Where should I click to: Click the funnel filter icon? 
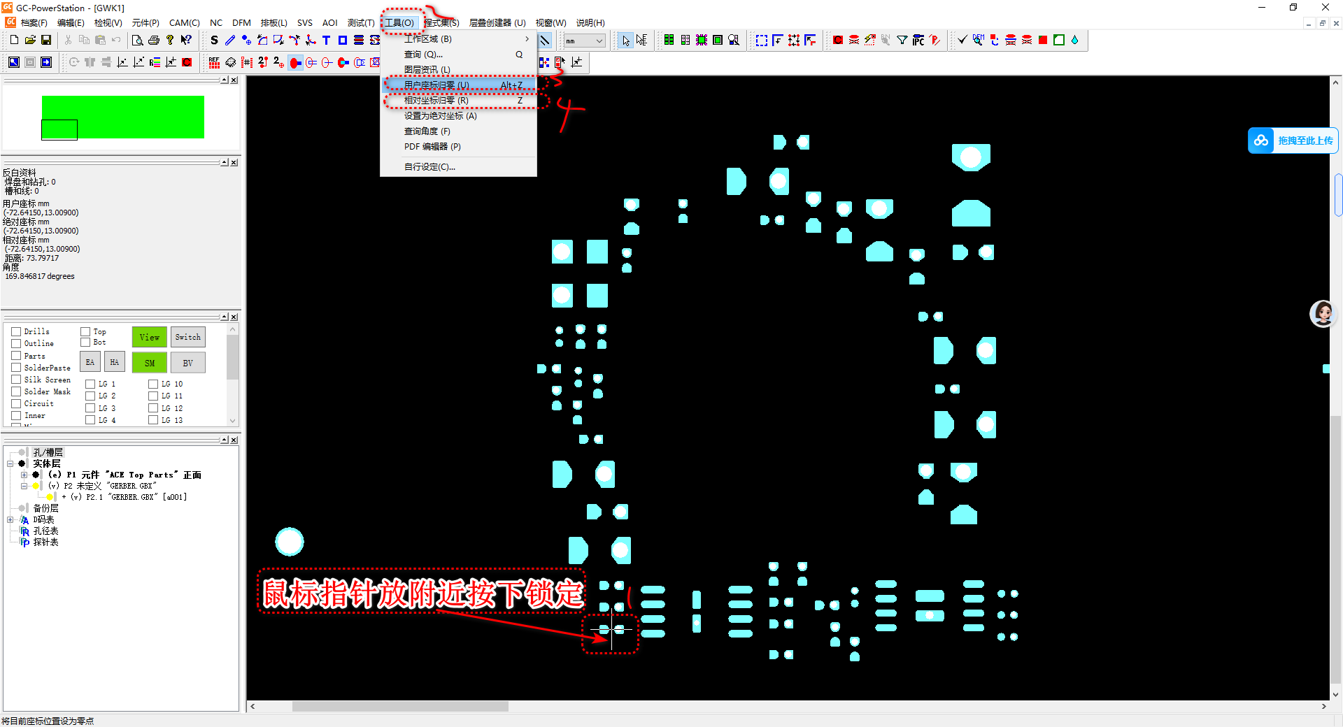pyautogui.click(x=902, y=40)
